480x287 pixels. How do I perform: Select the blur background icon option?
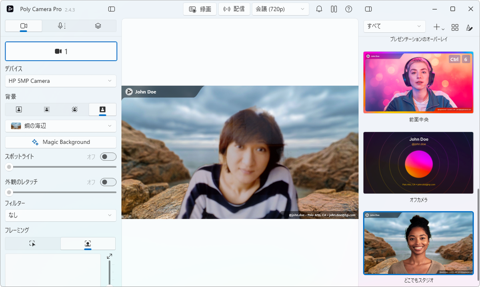47,110
